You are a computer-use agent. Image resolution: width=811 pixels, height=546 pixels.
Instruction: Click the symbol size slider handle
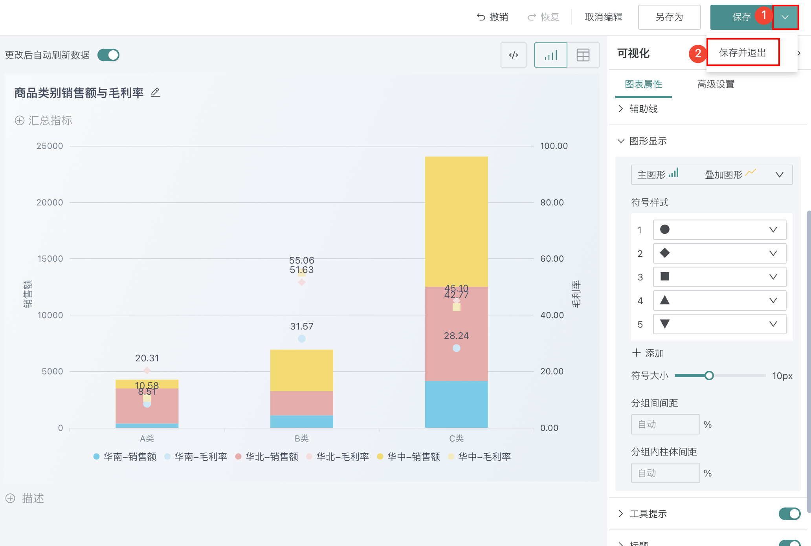709,376
